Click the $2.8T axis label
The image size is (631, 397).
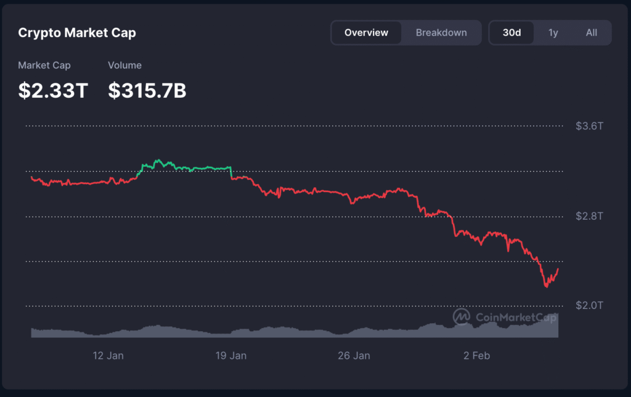point(588,217)
